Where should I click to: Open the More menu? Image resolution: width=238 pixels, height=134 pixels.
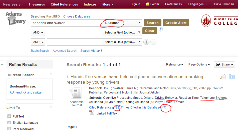108,4
